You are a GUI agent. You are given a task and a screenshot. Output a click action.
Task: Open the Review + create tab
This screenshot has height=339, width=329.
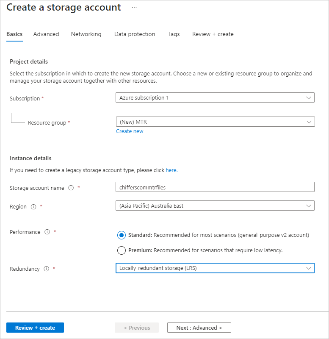[x=213, y=34]
